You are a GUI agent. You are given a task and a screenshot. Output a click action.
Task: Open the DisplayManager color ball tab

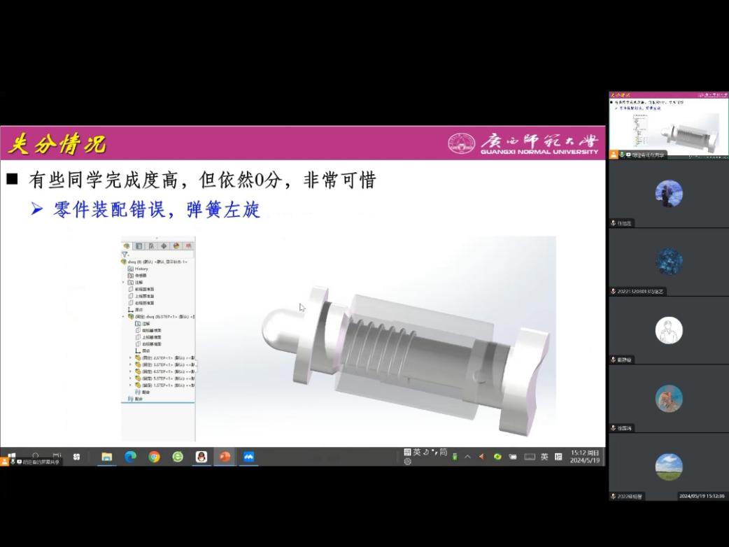176,246
